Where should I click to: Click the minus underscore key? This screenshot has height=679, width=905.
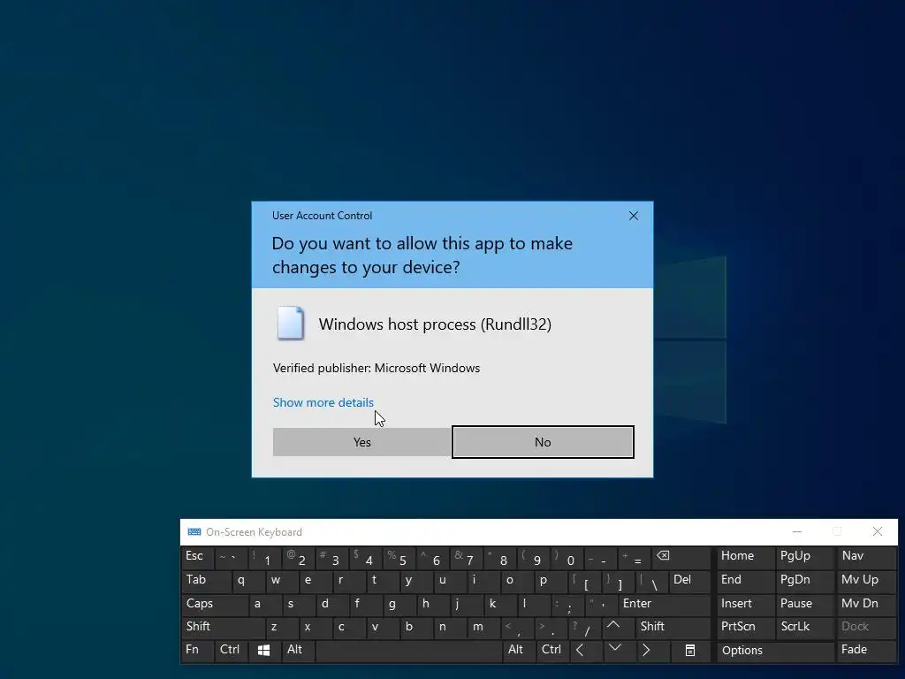click(x=601, y=558)
